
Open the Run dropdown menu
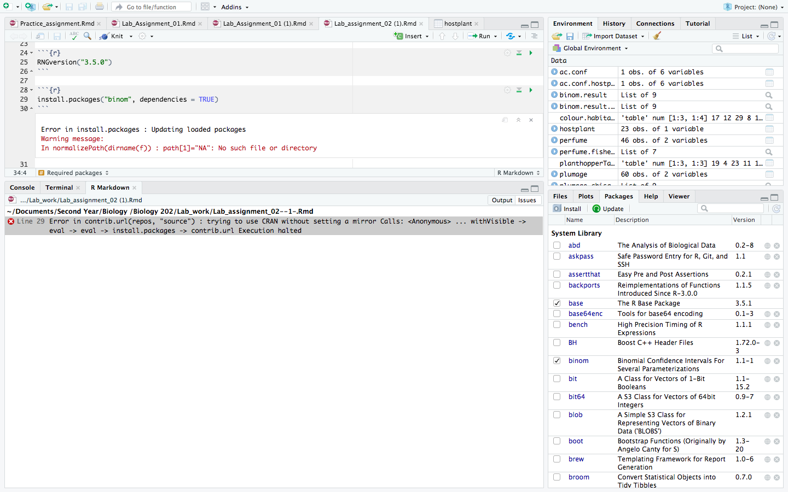point(495,37)
